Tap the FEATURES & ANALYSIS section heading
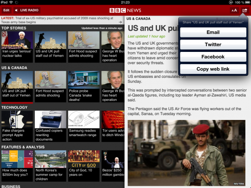251x188 pixels. [23, 147]
